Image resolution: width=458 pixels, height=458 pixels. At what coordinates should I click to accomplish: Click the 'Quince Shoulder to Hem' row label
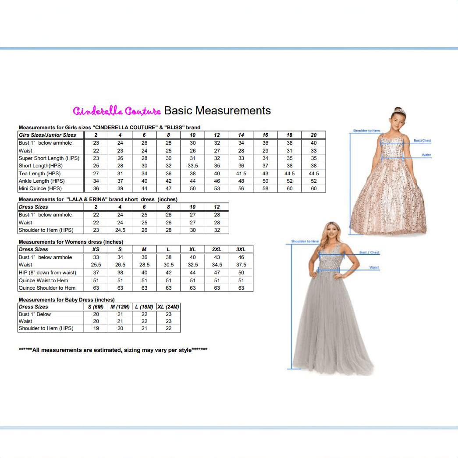pos(47,288)
